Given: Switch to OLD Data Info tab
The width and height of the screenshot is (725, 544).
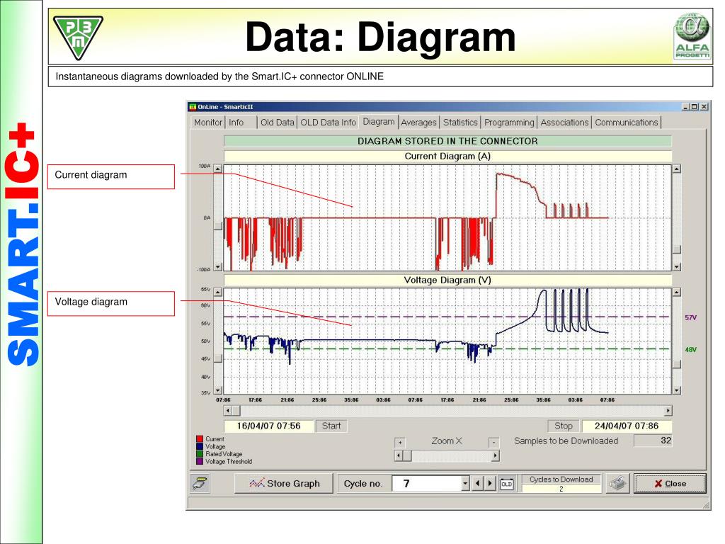Looking at the screenshot, I should point(328,122).
